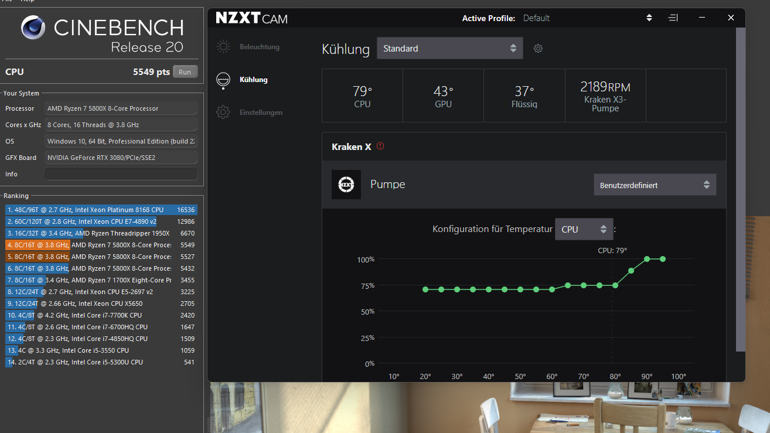Click the Run button in Cinebench
The height and width of the screenshot is (433, 770).
coord(185,72)
